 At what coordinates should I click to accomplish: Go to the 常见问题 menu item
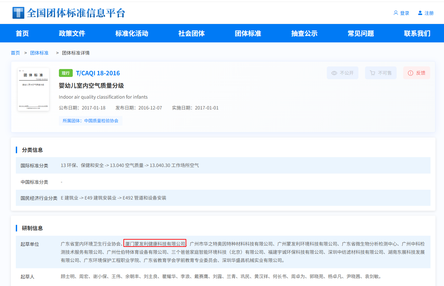(361, 33)
